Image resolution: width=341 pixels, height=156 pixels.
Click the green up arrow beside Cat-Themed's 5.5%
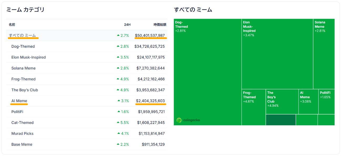118,123
